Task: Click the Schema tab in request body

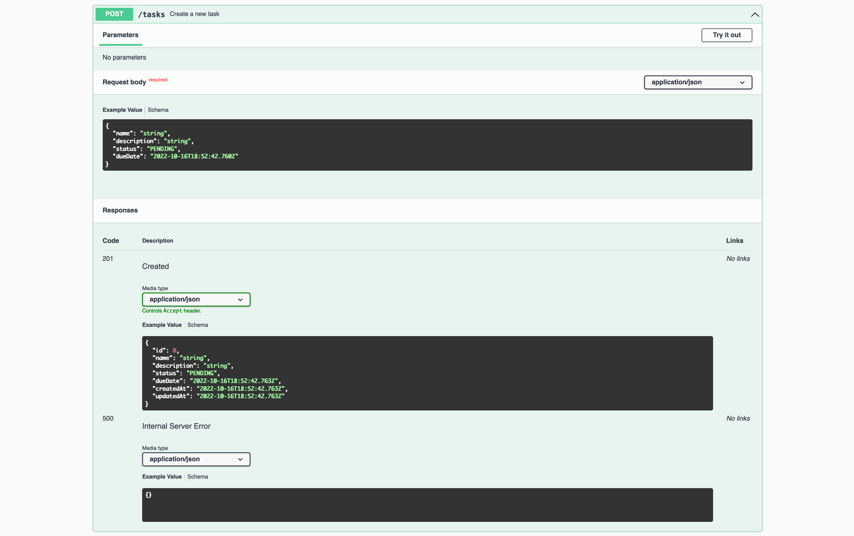Action: tap(158, 110)
